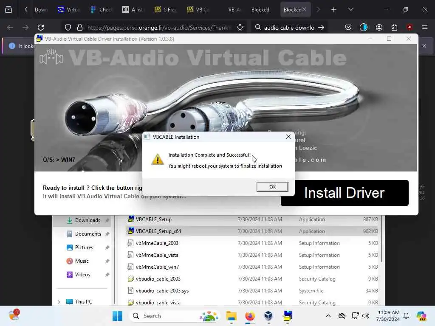Switch to 5 Free browser tab
Screen dimensions: 435x326
tap(166, 10)
